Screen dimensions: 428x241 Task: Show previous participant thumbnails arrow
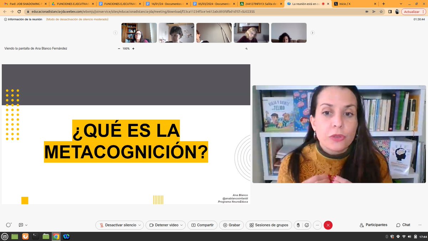[x=115, y=33]
